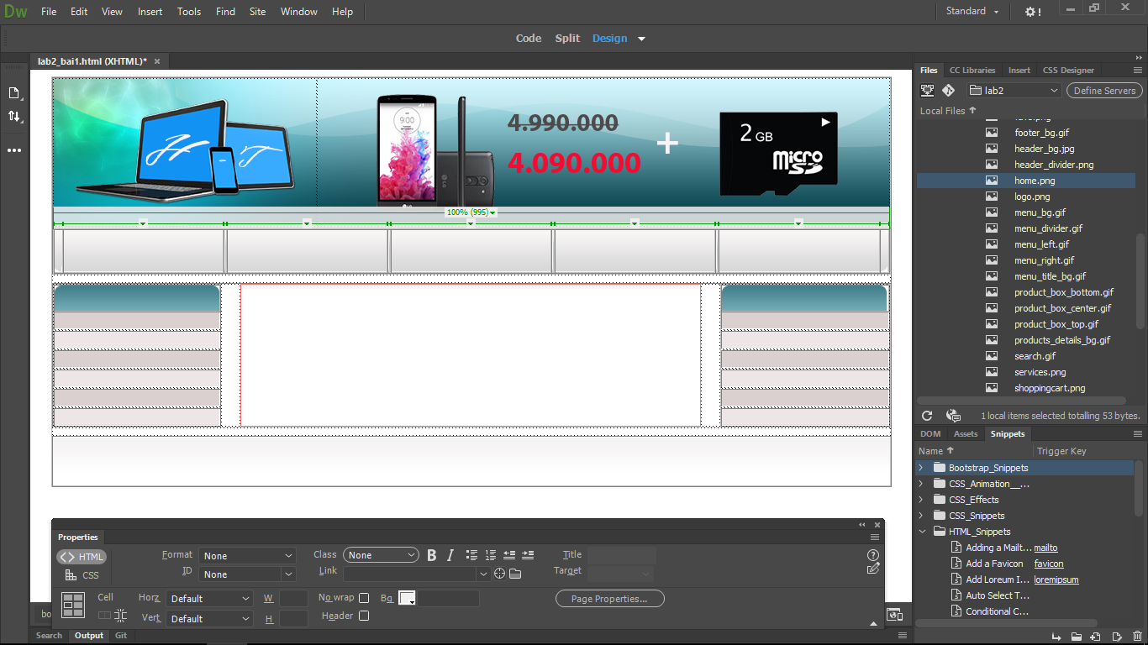Click the Italic formatting icon

click(x=450, y=555)
